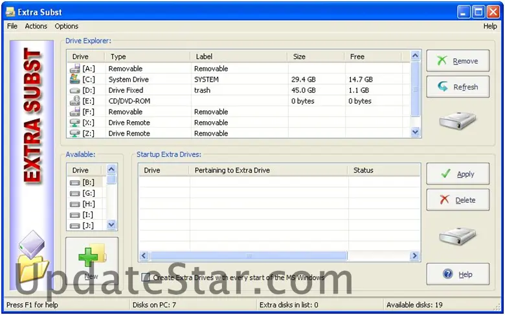Click the Apply button
505x315 pixels.
tap(458, 174)
